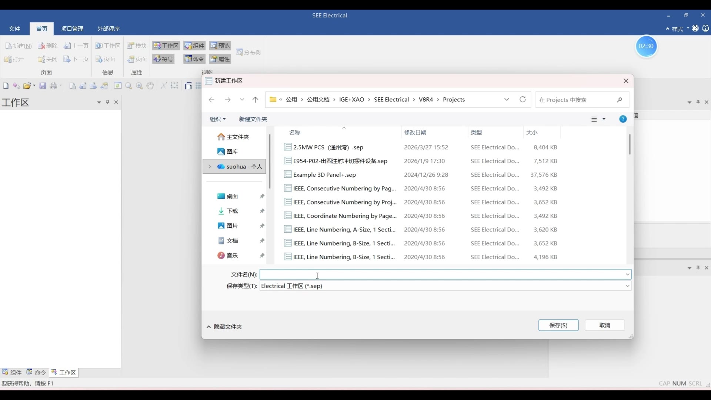Select the hand pan tool icon
Image resolution: width=711 pixels, height=400 pixels.
[150, 86]
